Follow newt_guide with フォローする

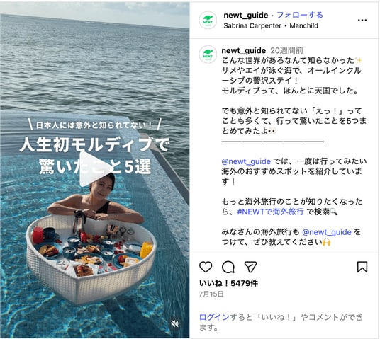(300, 16)
